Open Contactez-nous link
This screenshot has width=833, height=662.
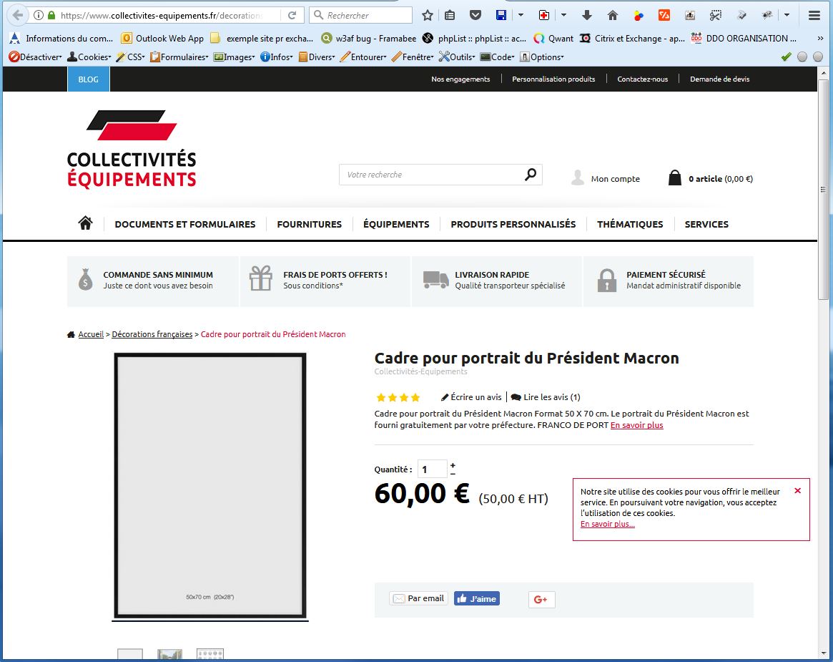tap(642, 79)
